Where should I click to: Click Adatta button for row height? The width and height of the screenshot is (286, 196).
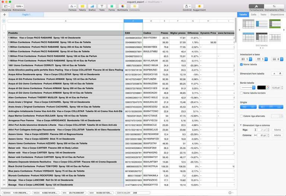[x=277, y=130]
